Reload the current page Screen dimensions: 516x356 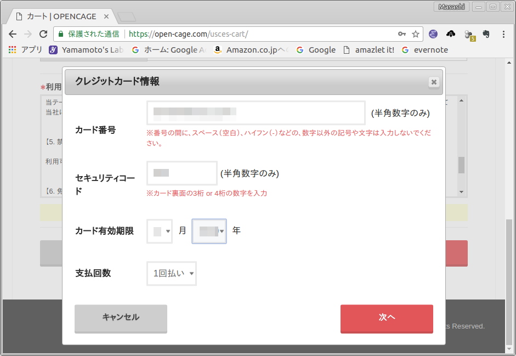point(43,34)
